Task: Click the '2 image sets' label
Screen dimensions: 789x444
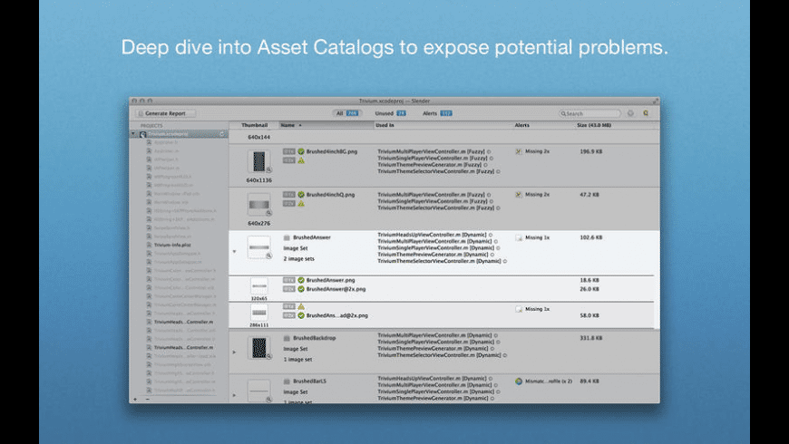Action: pos(298,259)
